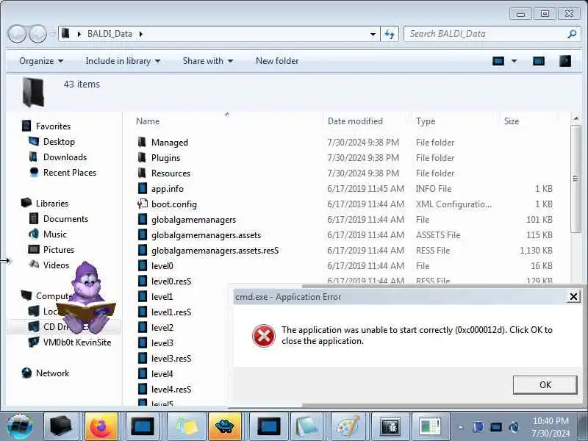
Task: Open Favorites in the navigation pane
Action: 53,126
